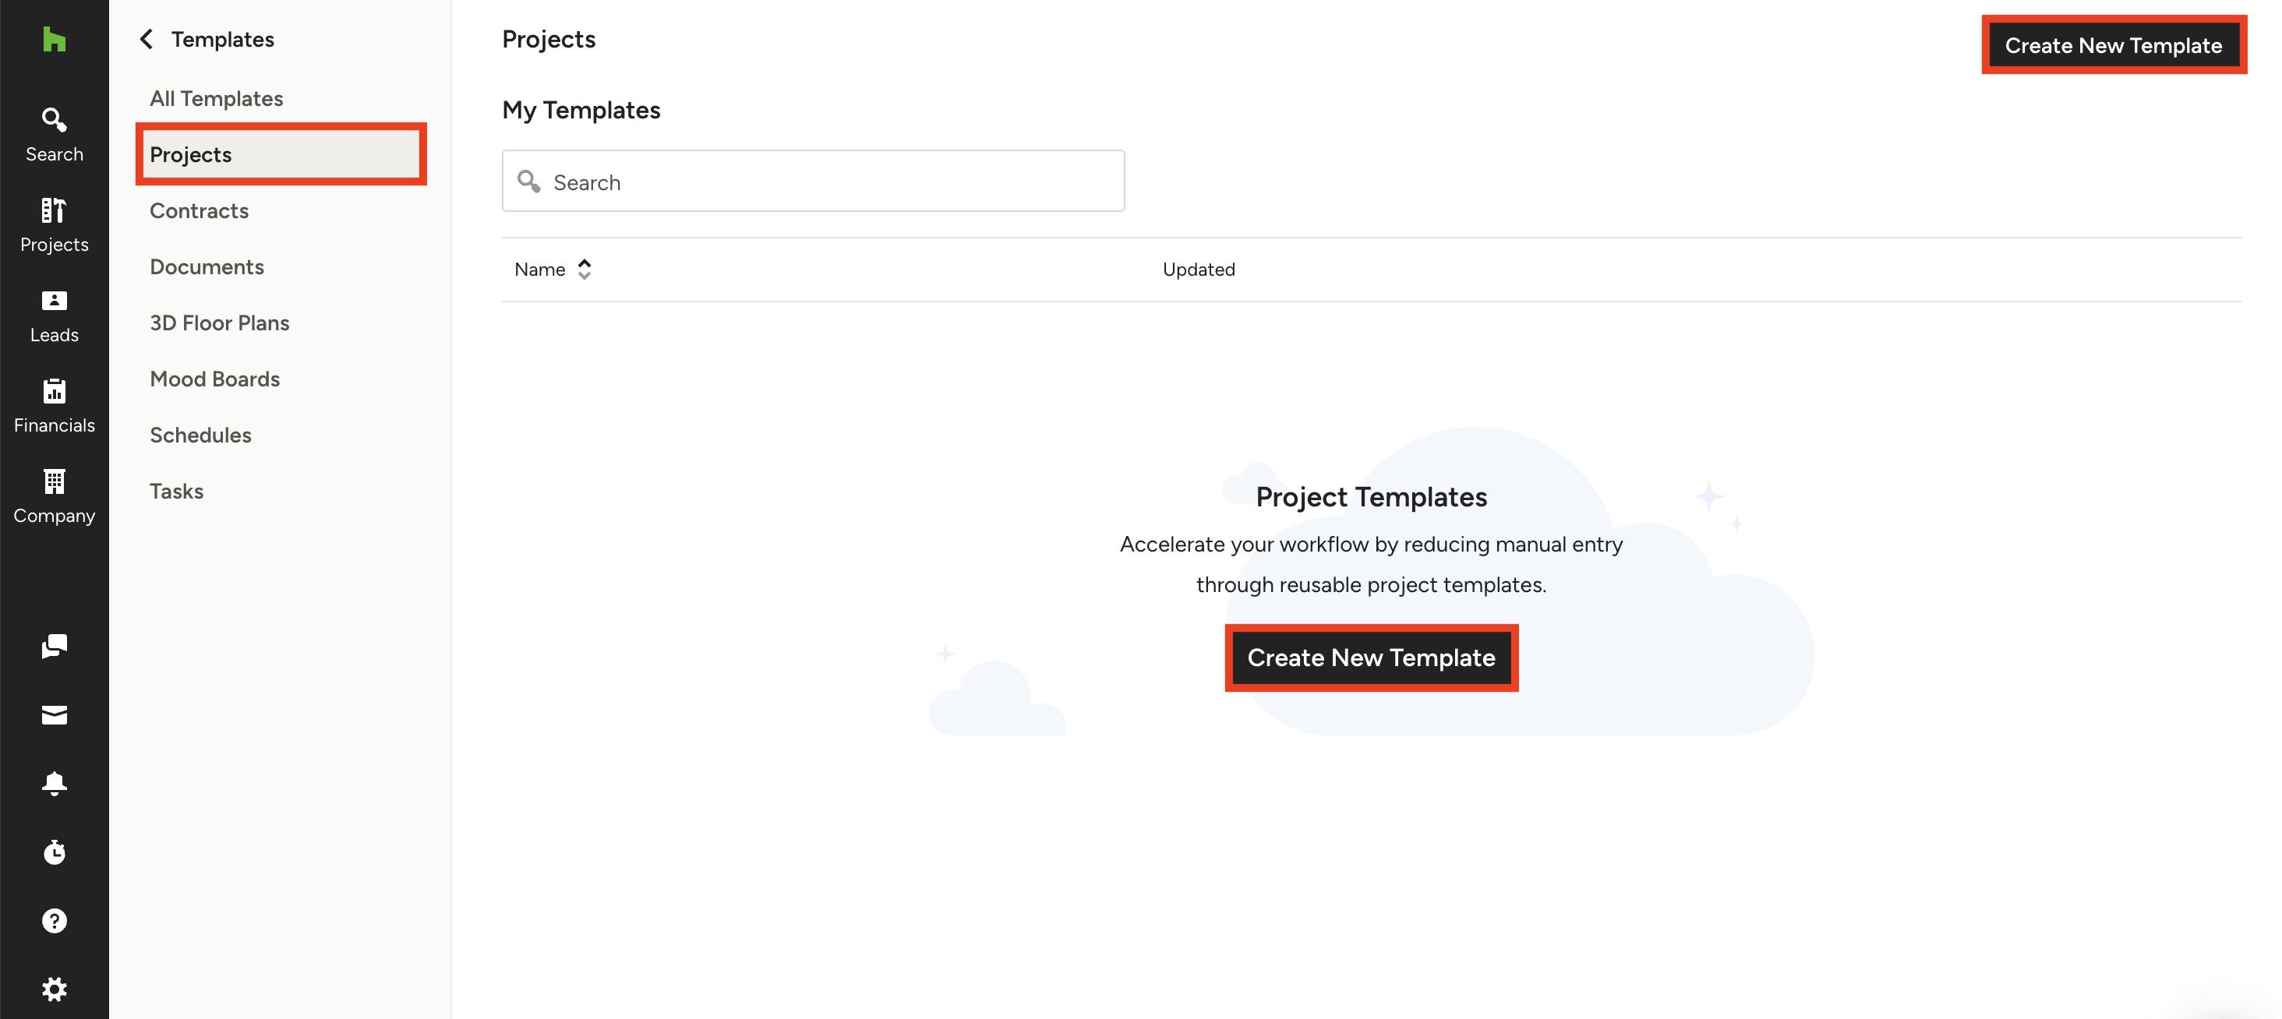The width and height of the screenshot is (2282, 1019).
Task: Open the Schedules templates section
Action: 200,435
